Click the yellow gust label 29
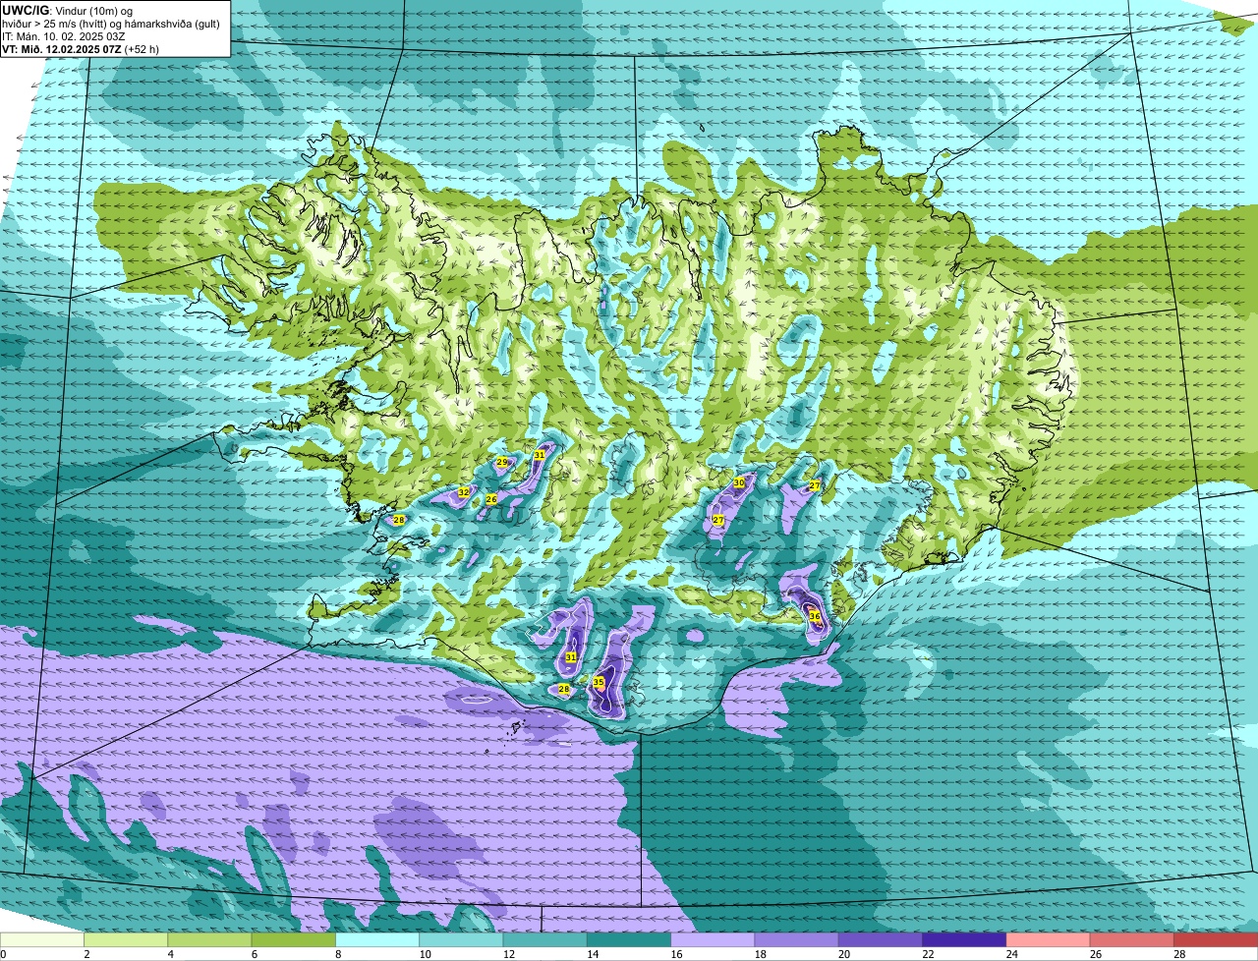1258x961 pixels. click(x=501, y=462)
